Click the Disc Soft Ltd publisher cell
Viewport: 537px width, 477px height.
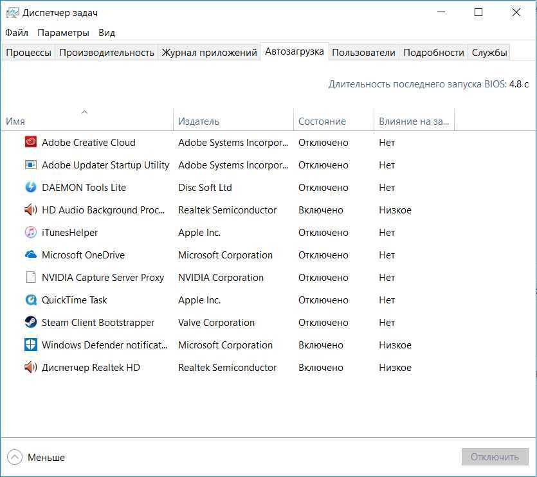point(205,188)
